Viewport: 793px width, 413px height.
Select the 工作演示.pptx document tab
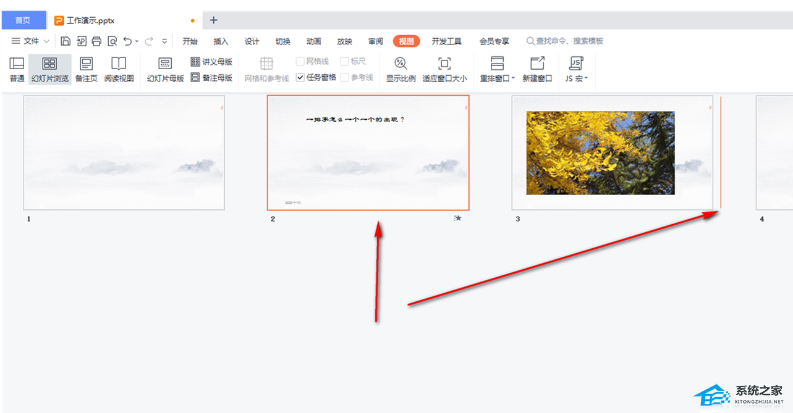point(125,20)
